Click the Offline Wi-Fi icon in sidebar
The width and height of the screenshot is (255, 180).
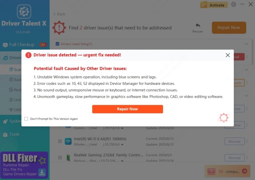(x=11, y=110)
